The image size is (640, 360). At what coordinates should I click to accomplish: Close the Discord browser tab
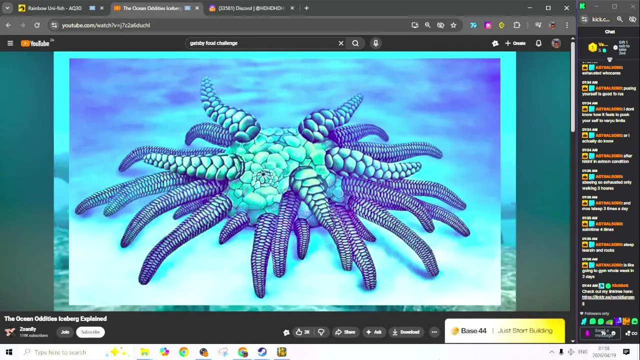coord(292,8)
